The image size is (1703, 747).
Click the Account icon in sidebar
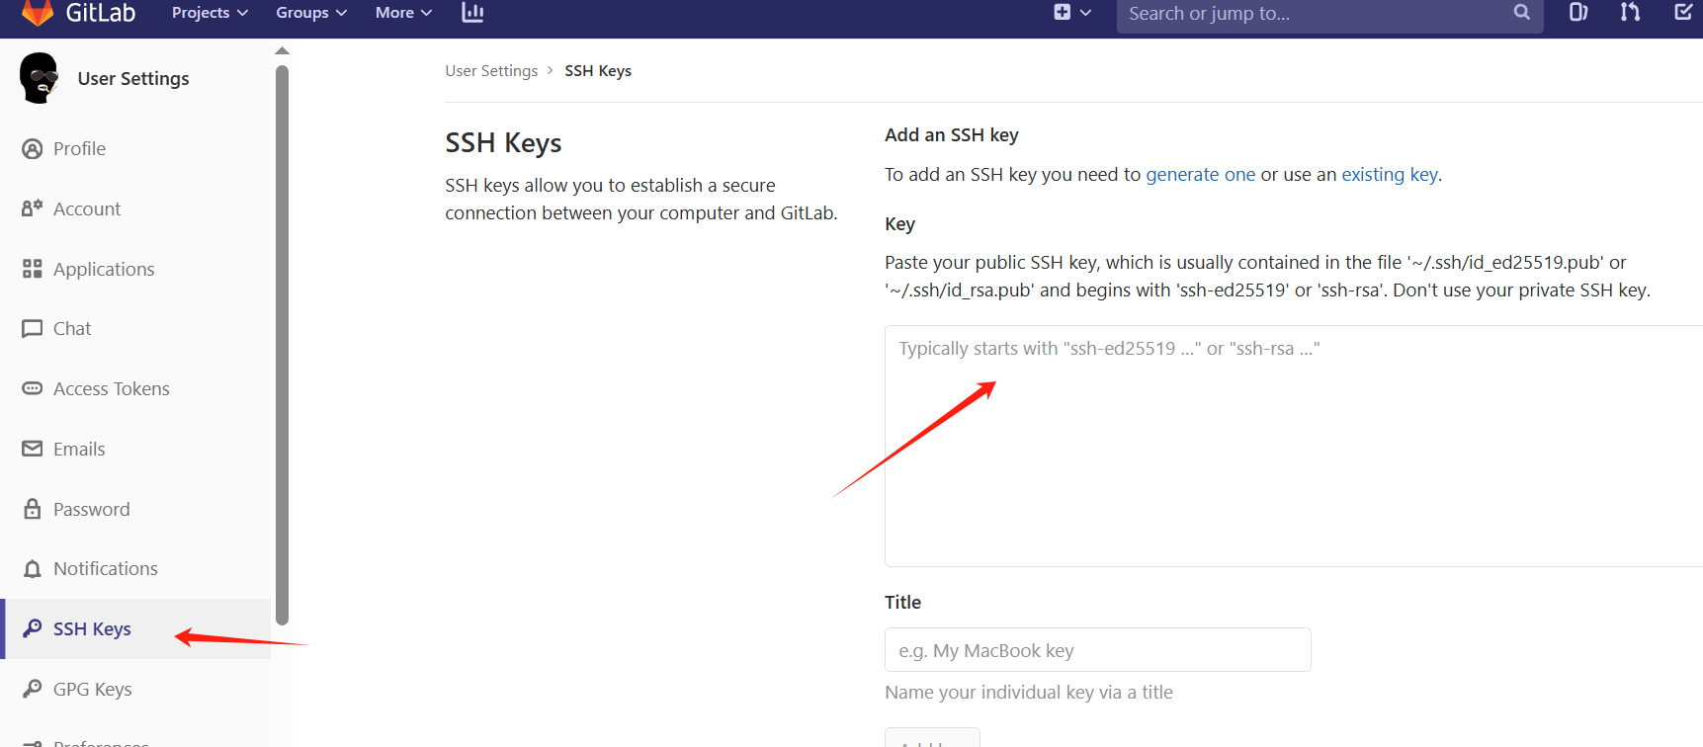pyautogui.click(x=33, y=208)
